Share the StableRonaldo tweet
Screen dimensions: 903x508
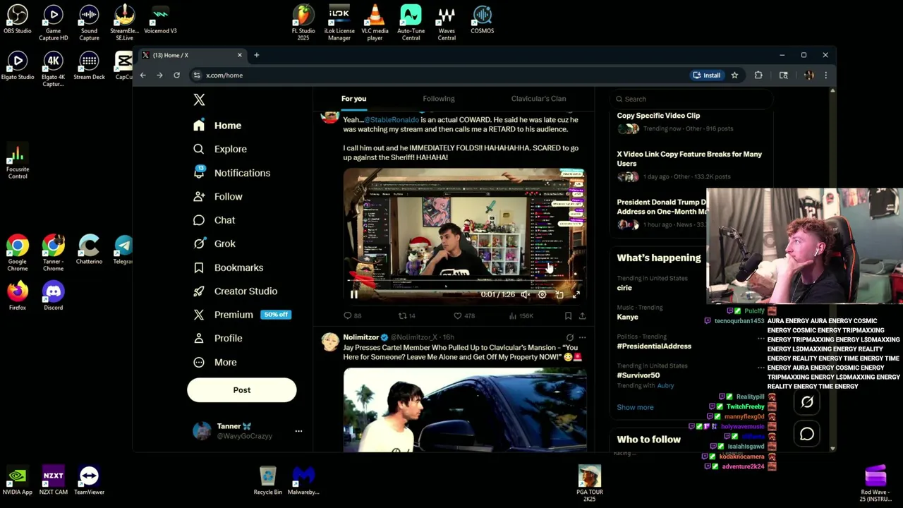pyautogui.click(x=582, y=316)
